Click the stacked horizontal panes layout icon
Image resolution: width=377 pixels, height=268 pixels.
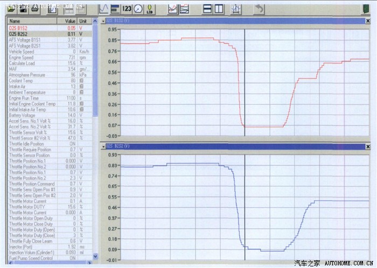tap(207, 9)
